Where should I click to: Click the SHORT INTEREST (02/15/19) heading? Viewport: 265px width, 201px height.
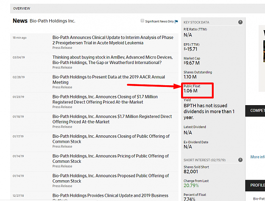point(204,160)
